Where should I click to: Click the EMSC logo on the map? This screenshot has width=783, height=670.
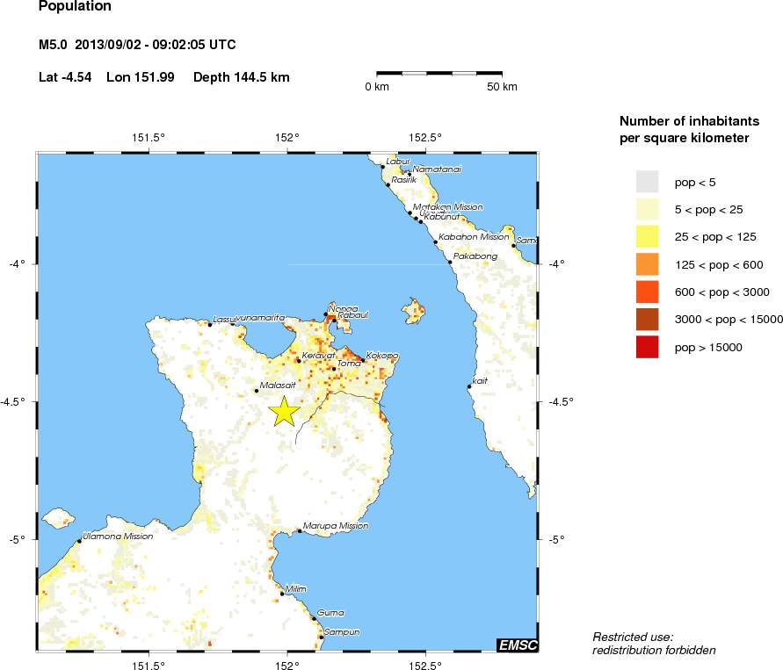517,645
